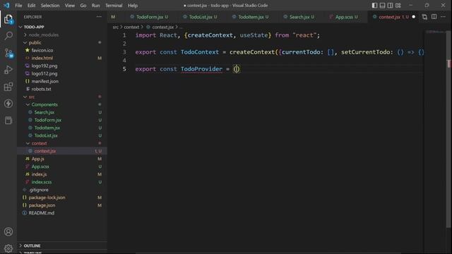Open TodoItem.jsx in explorer tree
The width and height of the screenshot is (452, 254).
[47, 128]
